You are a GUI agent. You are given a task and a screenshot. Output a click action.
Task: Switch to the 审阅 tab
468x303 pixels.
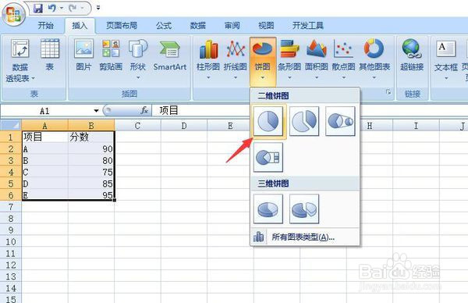click(232, 26)
